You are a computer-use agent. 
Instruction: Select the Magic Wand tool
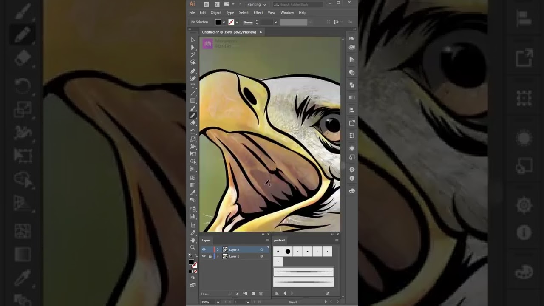pyautogui.click(x=193, y=55)
